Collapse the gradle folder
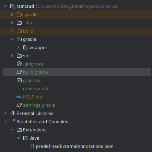This screenshot has width=152, height=152. [x=12, y=39]
